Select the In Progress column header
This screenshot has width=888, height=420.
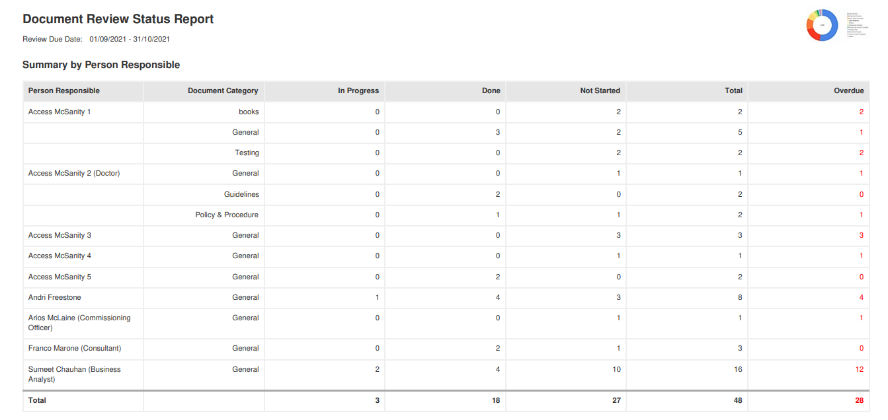click(358, 90)
